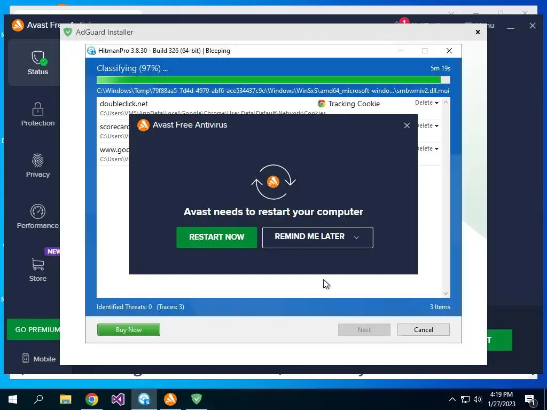547x410 pixels.
Task: Open Delete dropdown for doubleclick.net
Action: tap(427, 103)
